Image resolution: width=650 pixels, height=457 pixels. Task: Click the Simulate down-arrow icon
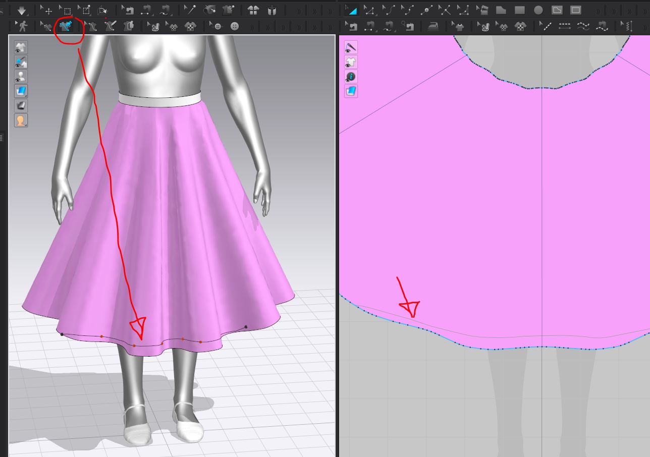(21, 10)
